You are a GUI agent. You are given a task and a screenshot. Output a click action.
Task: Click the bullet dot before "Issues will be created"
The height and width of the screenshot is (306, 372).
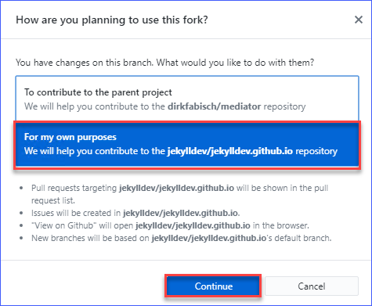click(21, 213)
